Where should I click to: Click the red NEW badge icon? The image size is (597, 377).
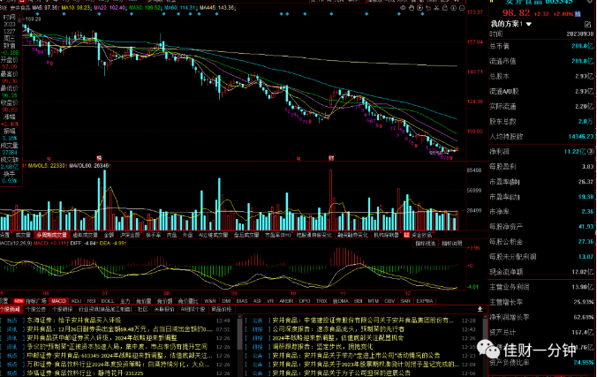pos(19,301)
